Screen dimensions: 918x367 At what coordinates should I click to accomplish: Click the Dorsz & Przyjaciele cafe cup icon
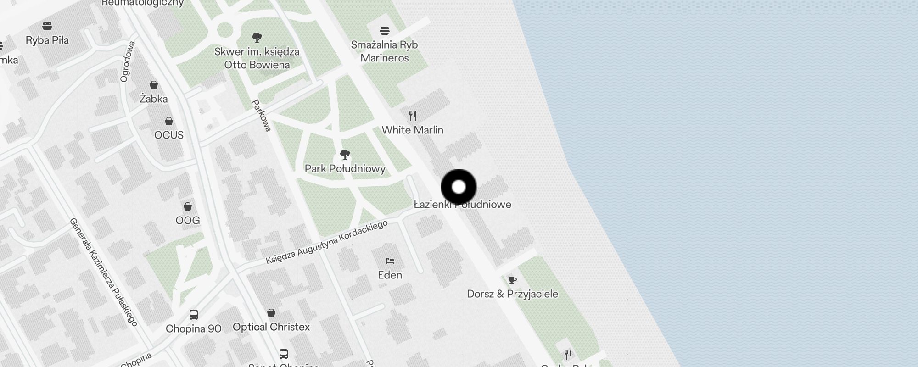(513, 280)
